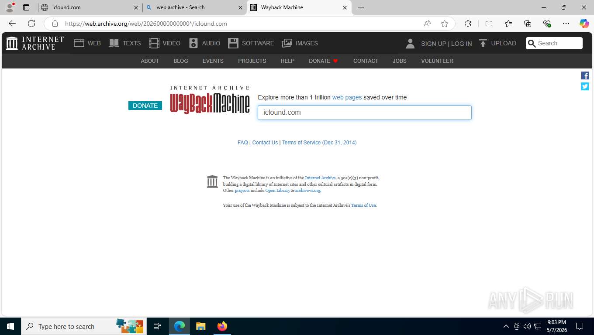The image size is (594, 335).
Task: Open the Collections icon
Action: [528, 24]
